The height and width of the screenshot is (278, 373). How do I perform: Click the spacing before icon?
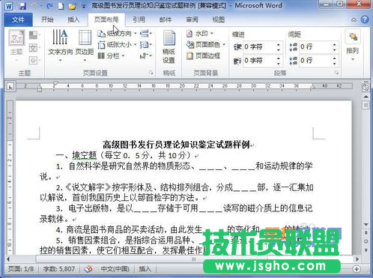tap(294, 47)
